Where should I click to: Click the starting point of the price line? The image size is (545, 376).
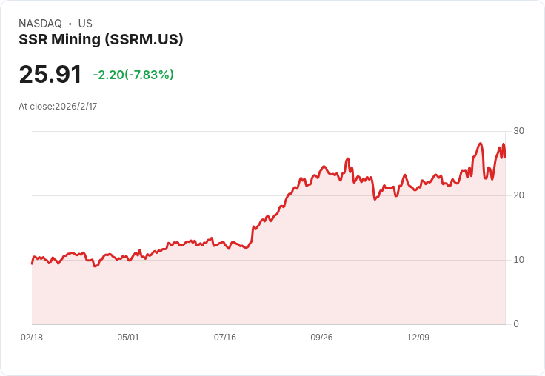(x=32, y=263)
